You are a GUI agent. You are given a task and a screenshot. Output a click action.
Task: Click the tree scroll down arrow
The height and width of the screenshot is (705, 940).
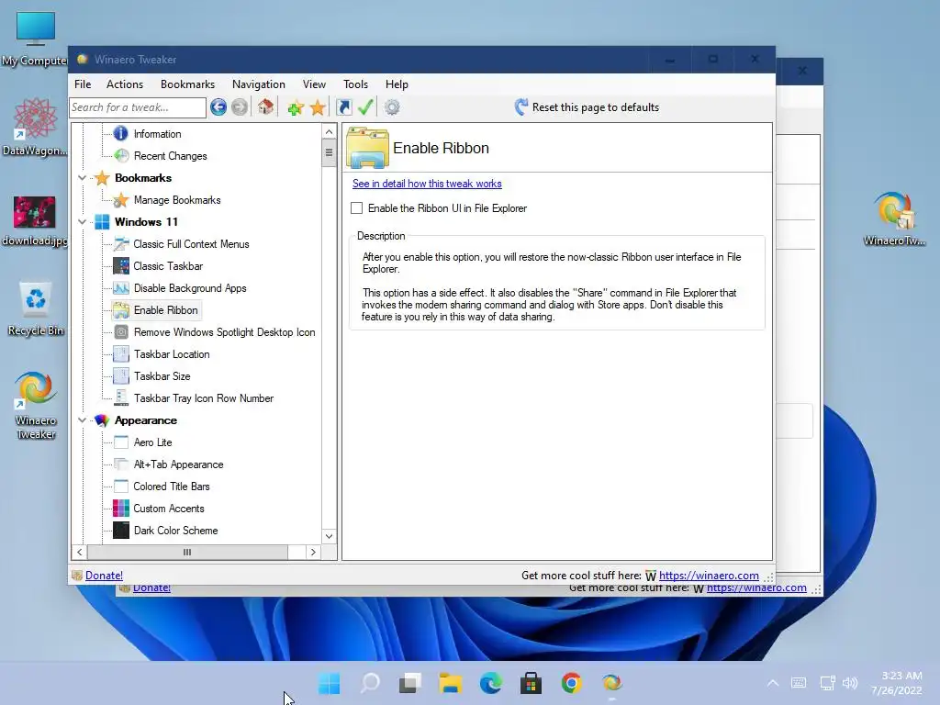click(x=330, y=536)
